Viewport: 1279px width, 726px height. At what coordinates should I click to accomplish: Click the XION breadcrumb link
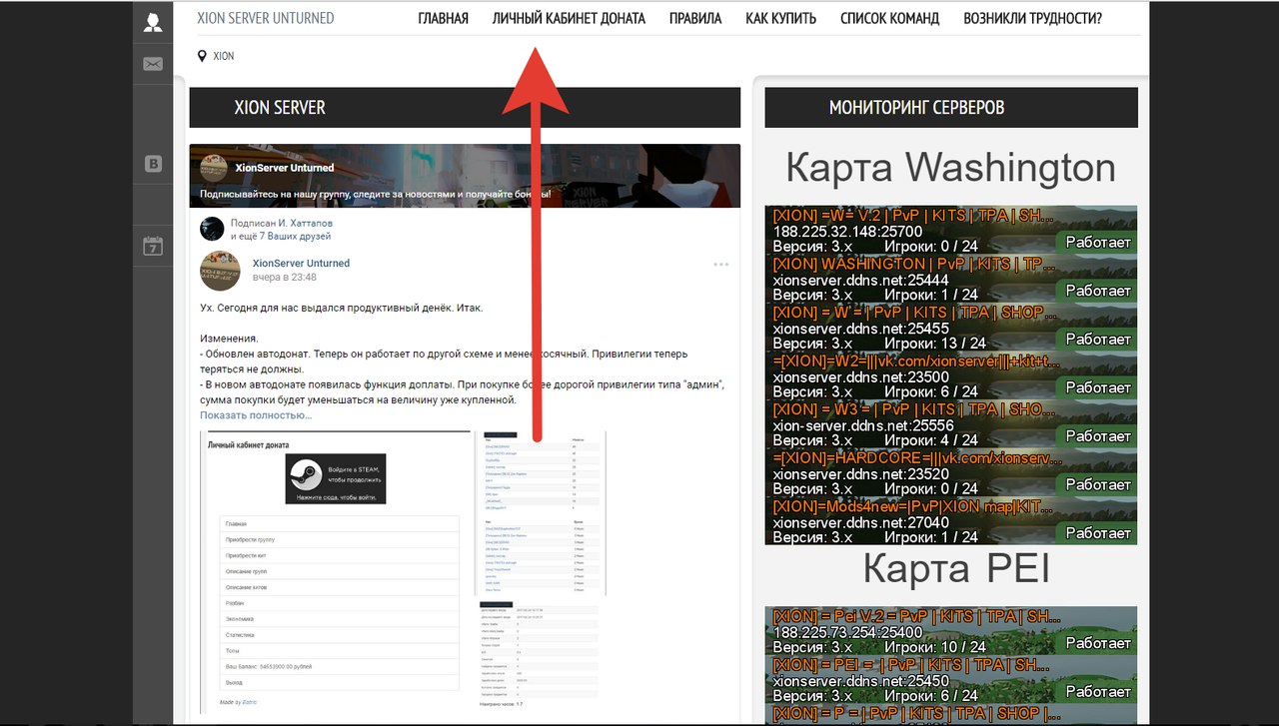click(224, 56)
